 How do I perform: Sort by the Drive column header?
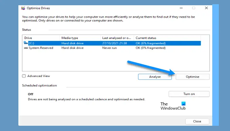(41, 38)
